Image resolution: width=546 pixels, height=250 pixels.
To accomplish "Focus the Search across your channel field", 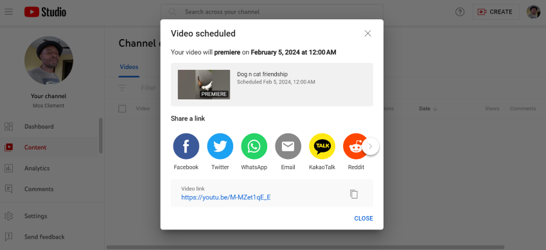I will click(272, 12).
